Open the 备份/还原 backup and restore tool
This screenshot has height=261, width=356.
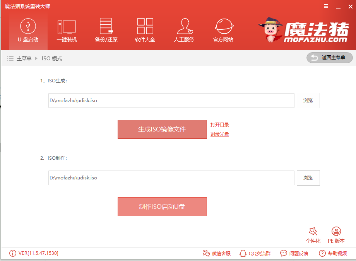[x=106, y=30]
